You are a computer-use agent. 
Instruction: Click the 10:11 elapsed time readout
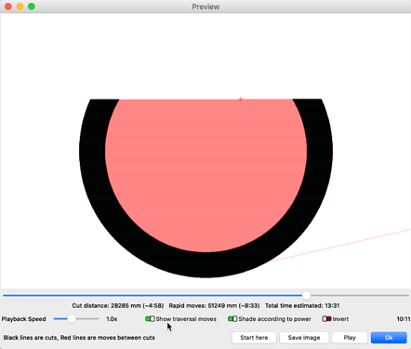pyautogui.click(x=404, y=319)
